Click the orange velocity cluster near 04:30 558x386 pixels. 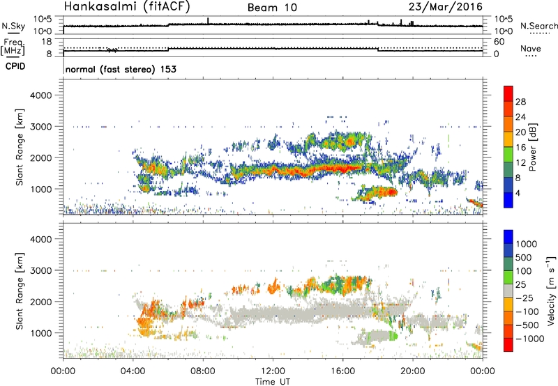[145, 322]
